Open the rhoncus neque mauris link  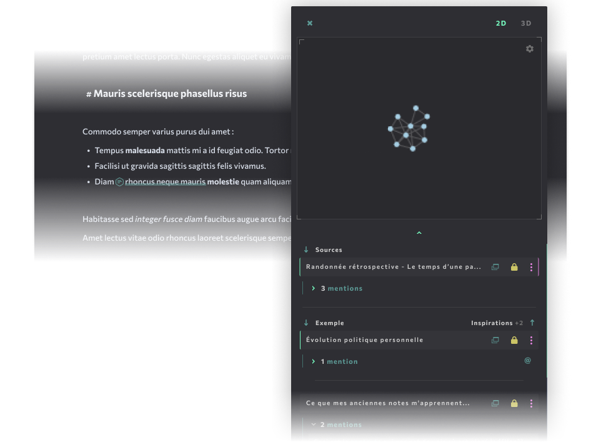coord(165,182)
